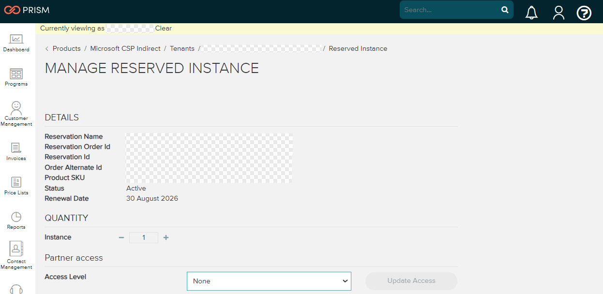603x294 pixels.
Task: Navigate to Microsoft CSP Indirect breadcrumb
Action: [x=125, y=48]
